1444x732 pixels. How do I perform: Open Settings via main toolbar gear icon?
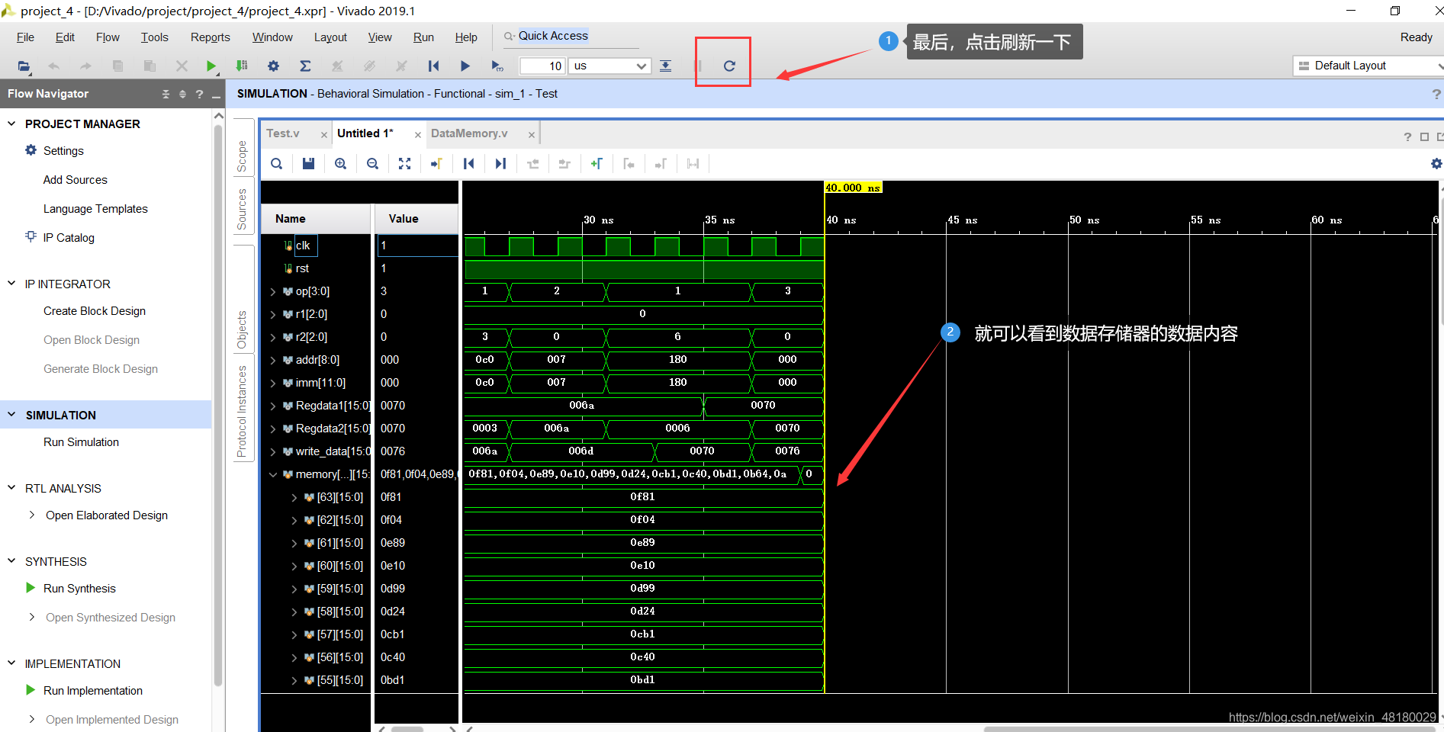[273, 66]
